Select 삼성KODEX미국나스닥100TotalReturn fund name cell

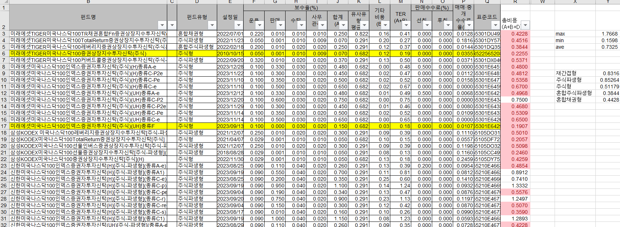coord(88,139)
